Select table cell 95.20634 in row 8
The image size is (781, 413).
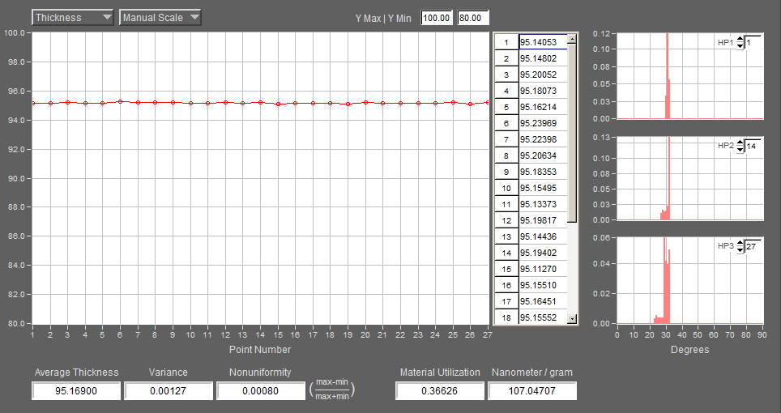pyautogui.click(x=543, y=155)
